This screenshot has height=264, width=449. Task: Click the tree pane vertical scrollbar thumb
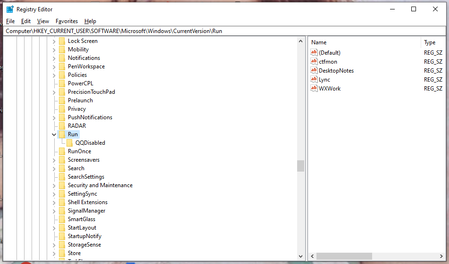(300, 166)
